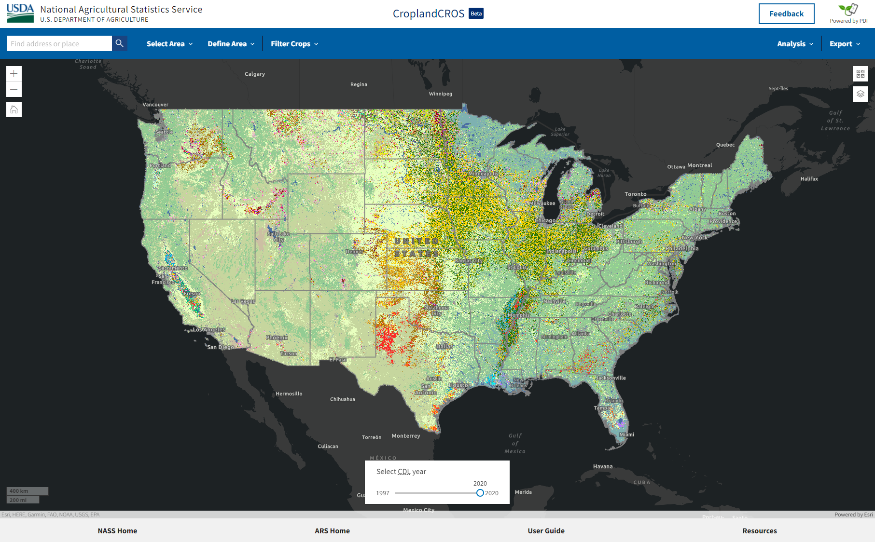Open the Filter Crops dropdown

click(294, 43)
